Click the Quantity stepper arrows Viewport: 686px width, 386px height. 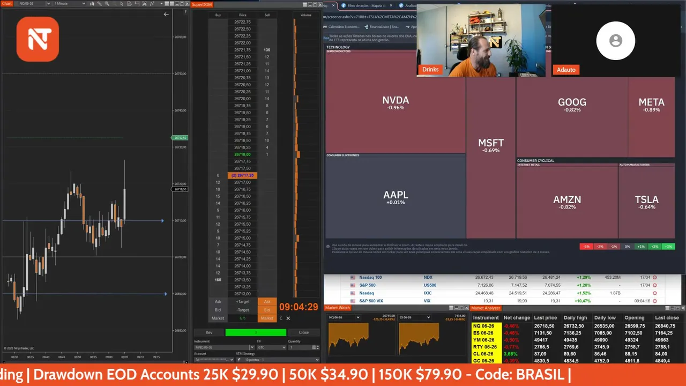point(317,347)
